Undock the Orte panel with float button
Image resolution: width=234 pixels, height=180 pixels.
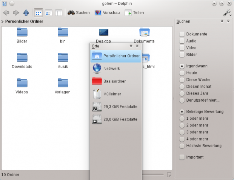coord(131,46)
